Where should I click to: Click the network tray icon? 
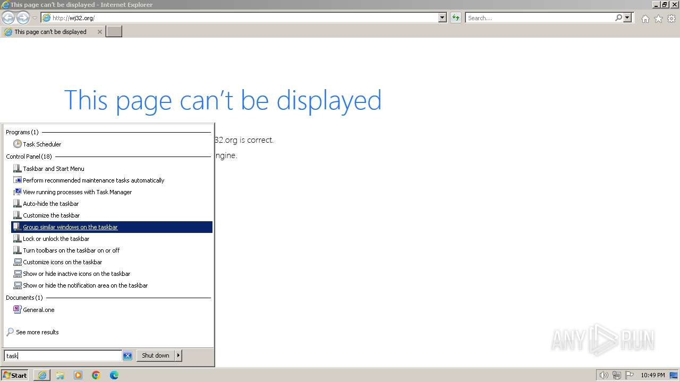616,375
